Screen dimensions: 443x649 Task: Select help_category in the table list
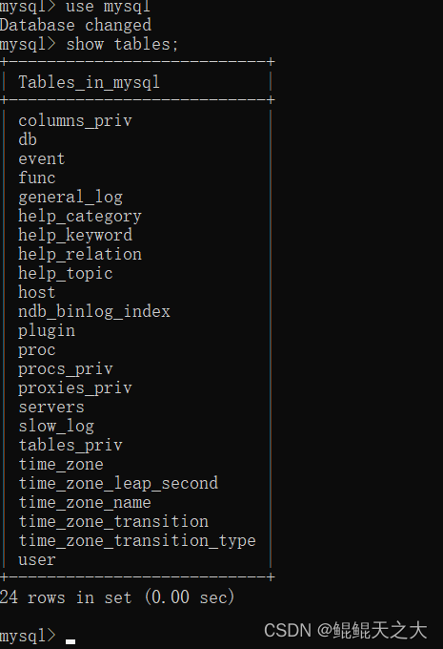pyautogui.click(x=80, y=217)
